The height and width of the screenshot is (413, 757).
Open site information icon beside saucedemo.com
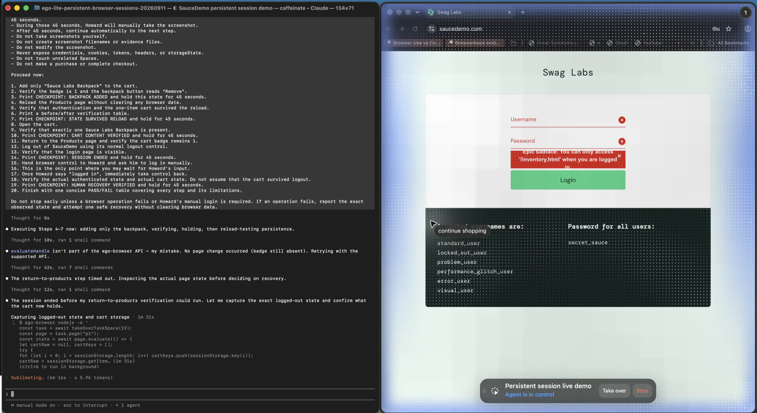[x=431, y=29]
